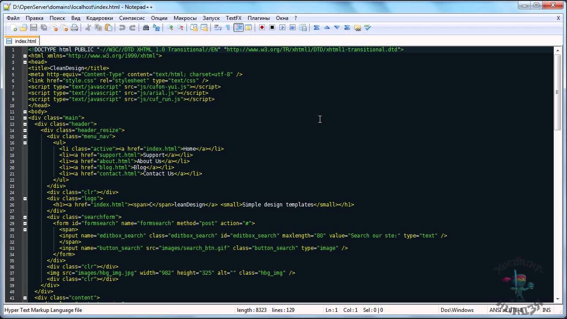Viewport: 567px width, 319px height.
Task: Toggle word wrap in the toolbar
Action: click(217, 28)
